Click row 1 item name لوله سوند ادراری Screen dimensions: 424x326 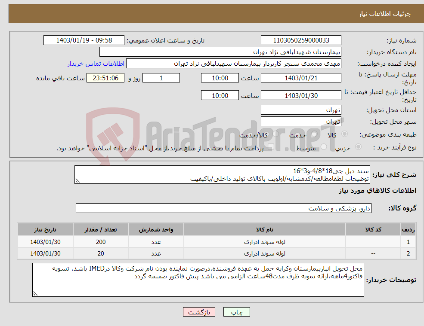point(265,242)
